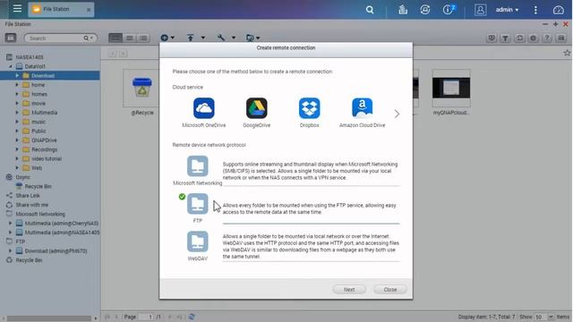Open Share with me in sidebar
This screenshot has width=573, height=322.
click(32, 205)
